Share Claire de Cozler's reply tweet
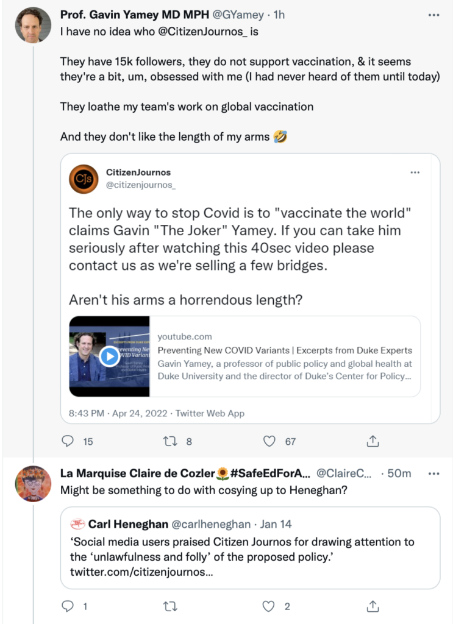 (373, 606)
